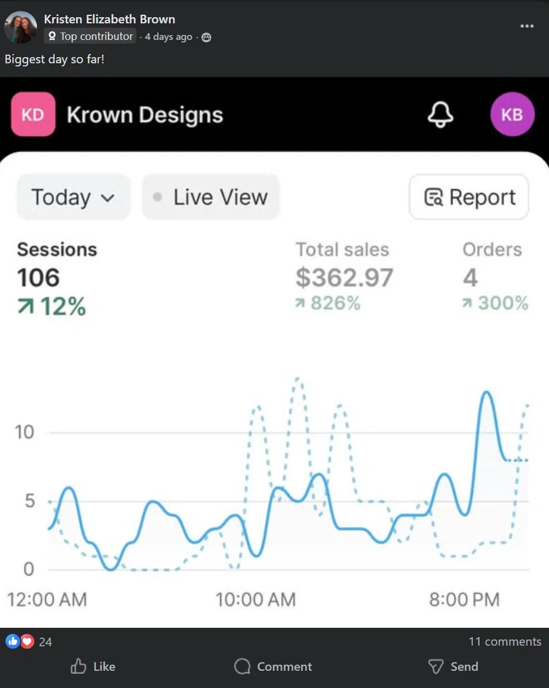The height and width of the screenshot is (688, 549).
Task: Expand the Today date range dropdown
Action: tap(73, 197)
